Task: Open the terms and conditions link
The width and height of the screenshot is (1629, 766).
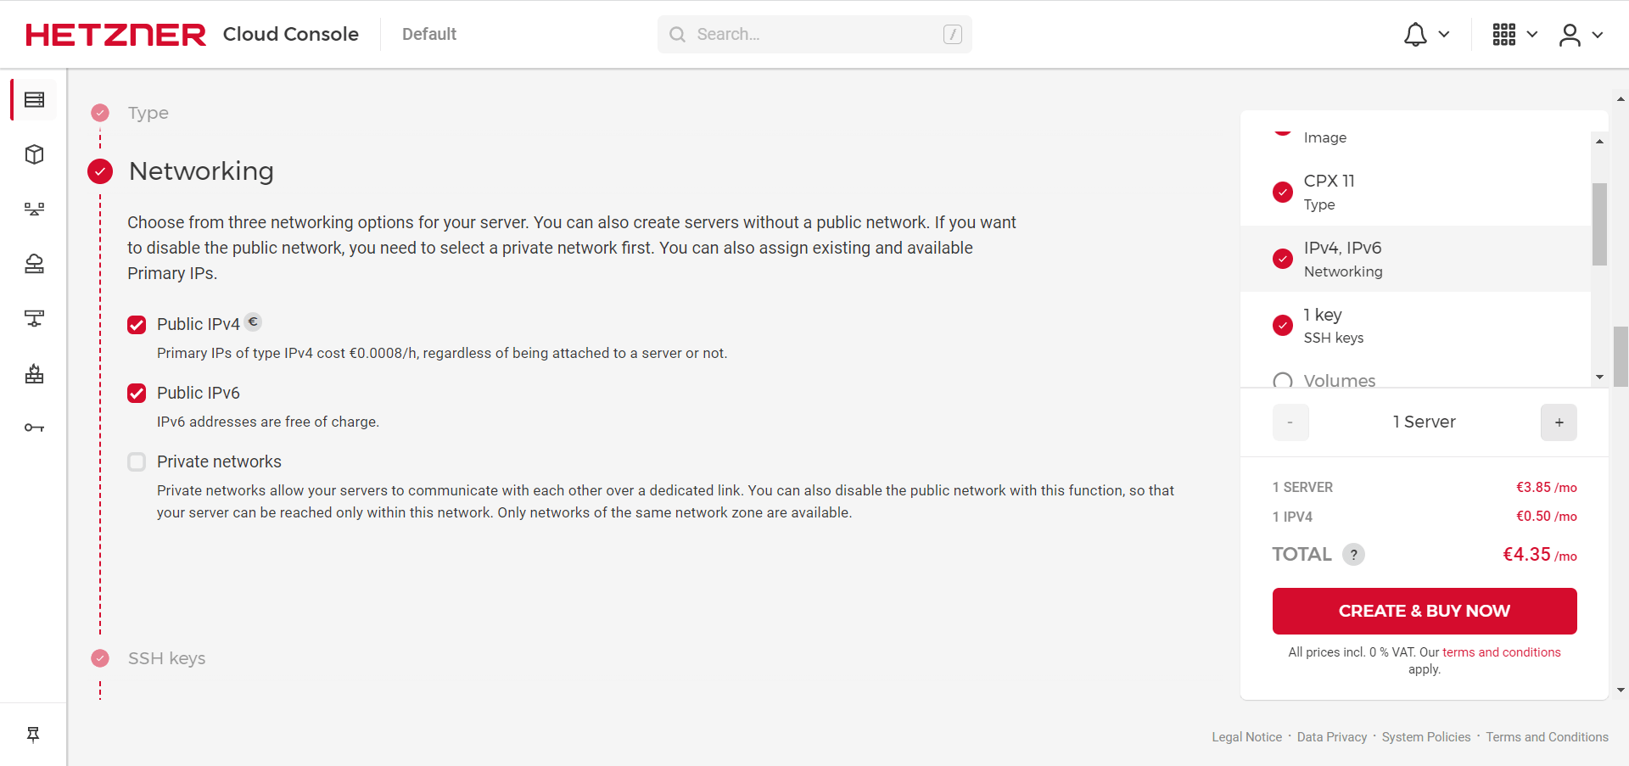Action: tap(1501, 652)
